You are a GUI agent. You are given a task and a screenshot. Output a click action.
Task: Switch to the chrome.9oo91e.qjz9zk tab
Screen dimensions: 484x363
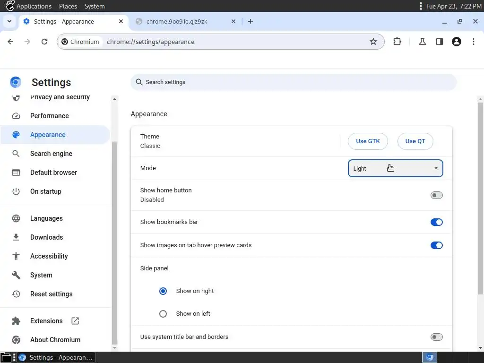(185, 21)
